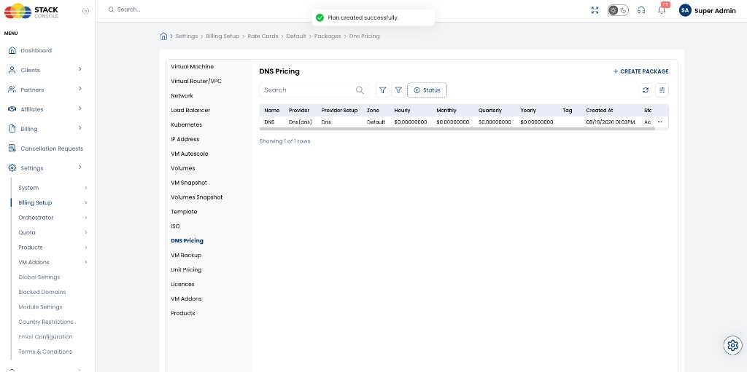This screenshot has width=747, height=372.
Task: Click the Stack Console logo
Action: pos(31,11)
